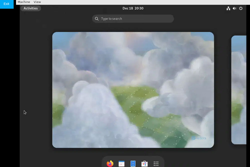Open the Machine menu

click(24, 2)
